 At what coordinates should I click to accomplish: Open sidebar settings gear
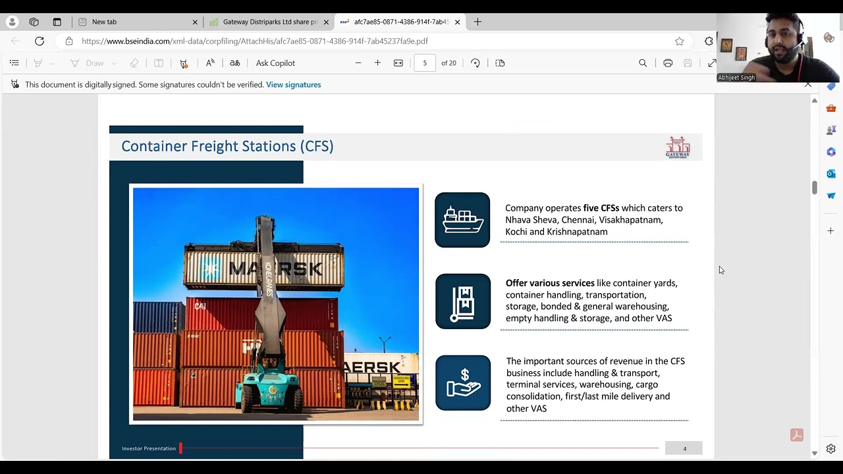(x=831, y=449)
